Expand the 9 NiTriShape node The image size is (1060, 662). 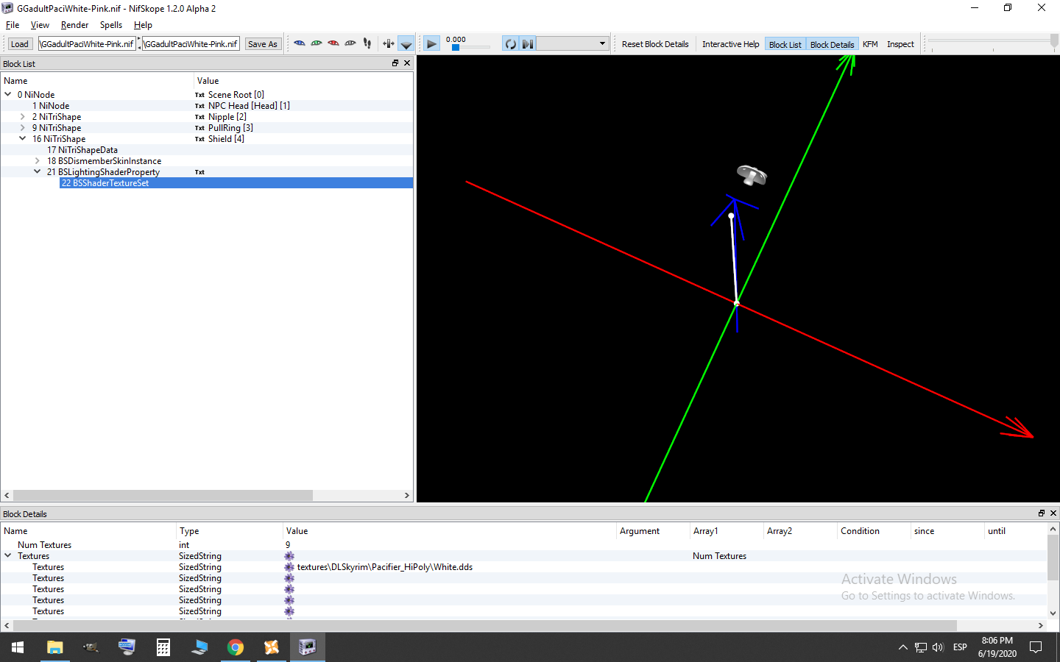coord(23,127)
